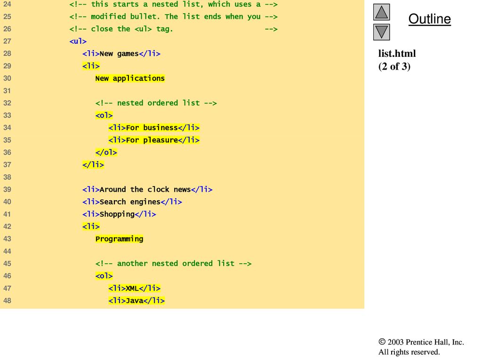This screenshot has height=361, width=482.
Task: Select the "modified bullet" comment line
Action: (174, 16)
